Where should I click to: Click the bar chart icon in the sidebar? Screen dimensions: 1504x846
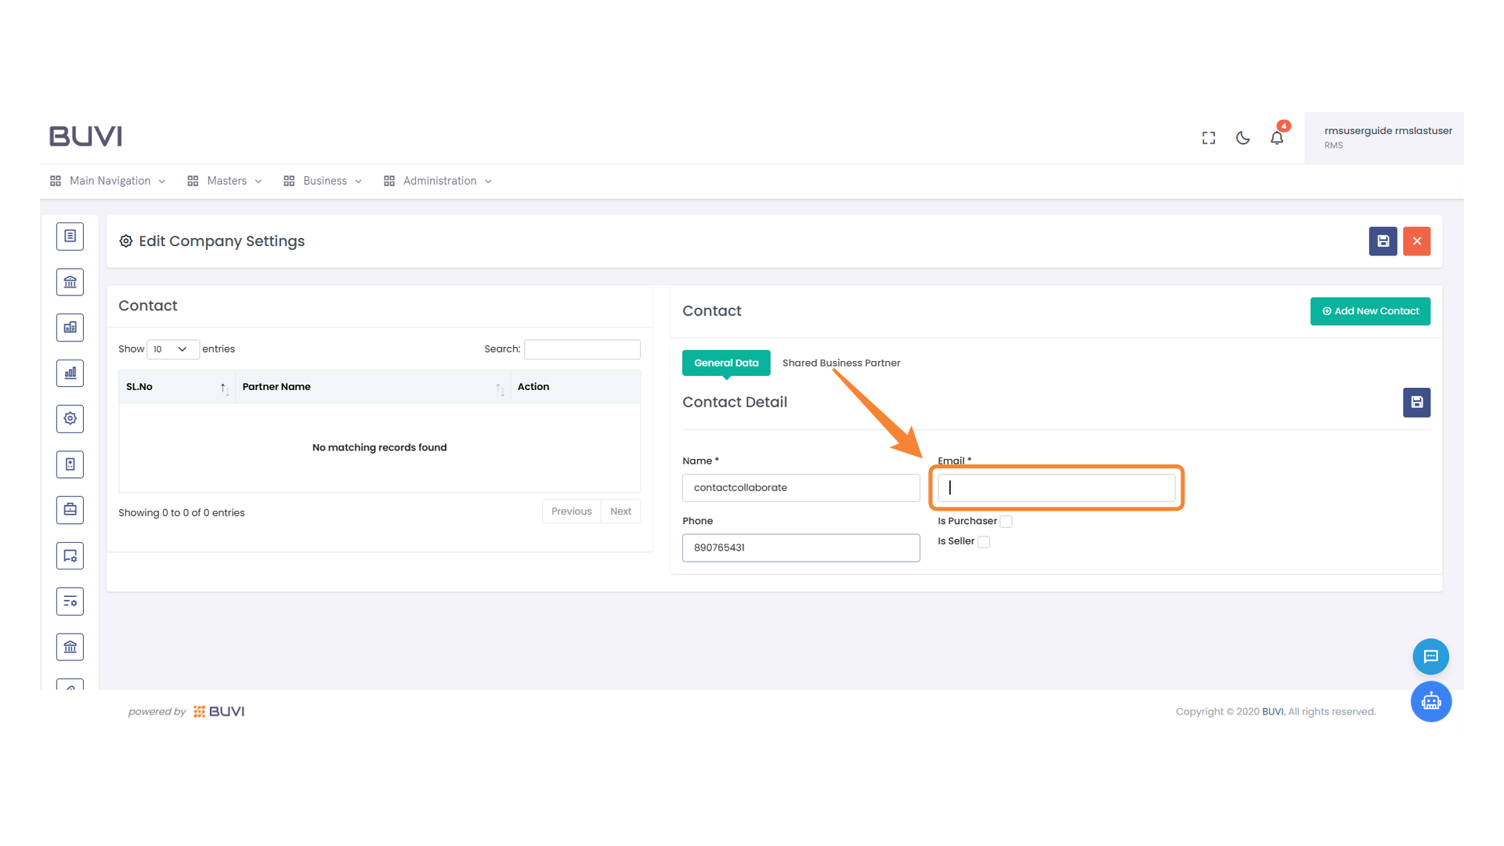[70, 373]
